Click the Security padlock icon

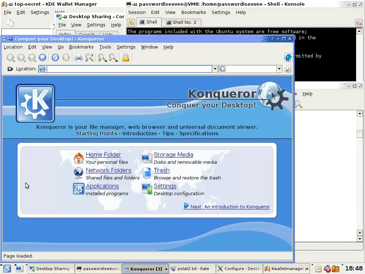[126, 57]
